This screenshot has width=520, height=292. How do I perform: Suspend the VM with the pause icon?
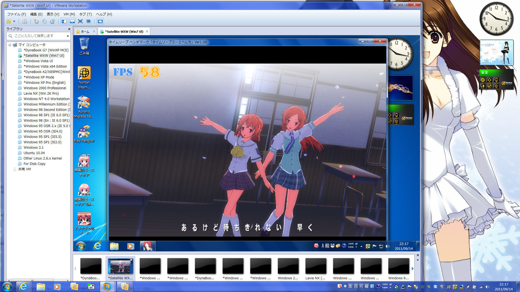[x=9, y=21]
